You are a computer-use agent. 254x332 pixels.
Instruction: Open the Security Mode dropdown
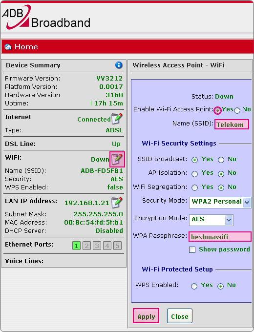click(220, 203)
